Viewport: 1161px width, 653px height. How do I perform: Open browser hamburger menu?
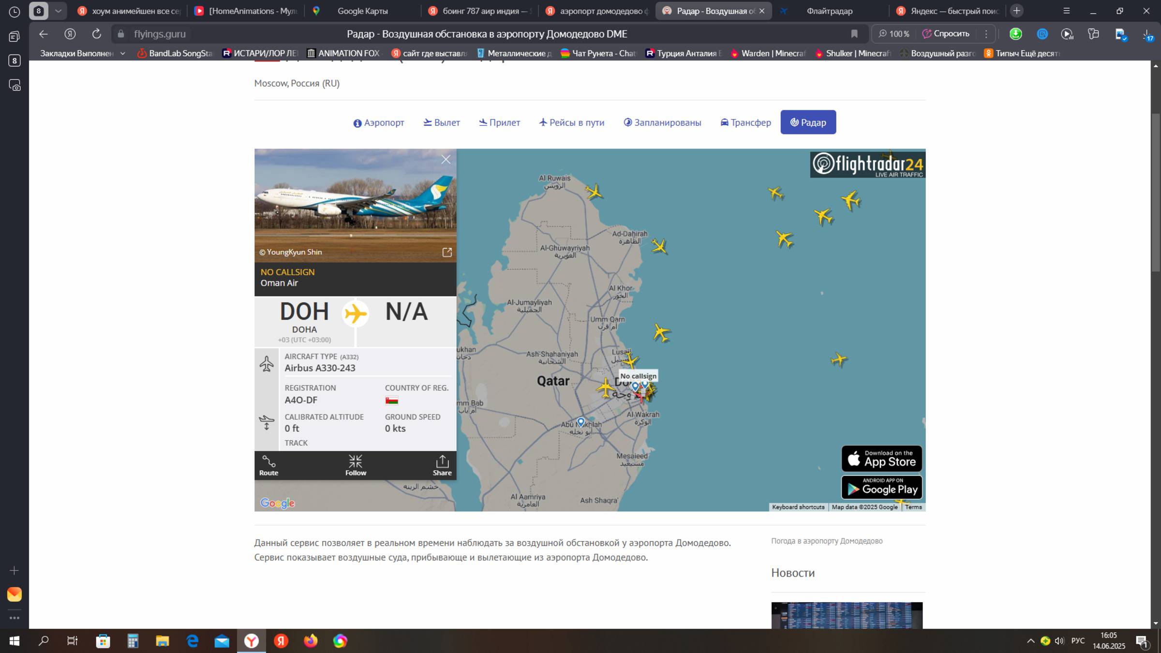coord(1066,11)
